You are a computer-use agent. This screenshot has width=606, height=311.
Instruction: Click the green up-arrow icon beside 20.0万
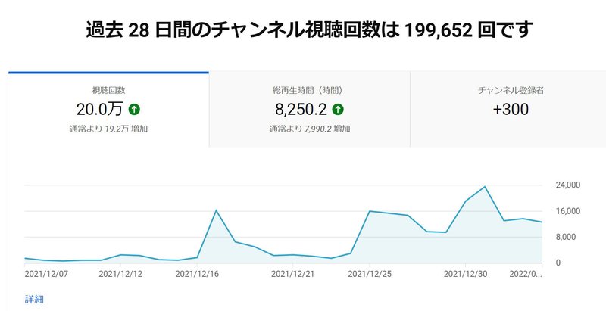[x=134, y=110]
